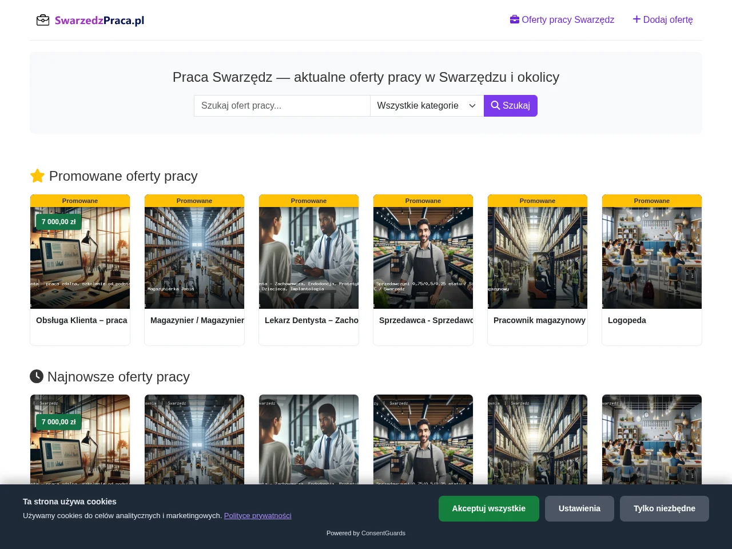Open Dodaj ofertę link
Screen dimensions: 732x549
point(663,19)
